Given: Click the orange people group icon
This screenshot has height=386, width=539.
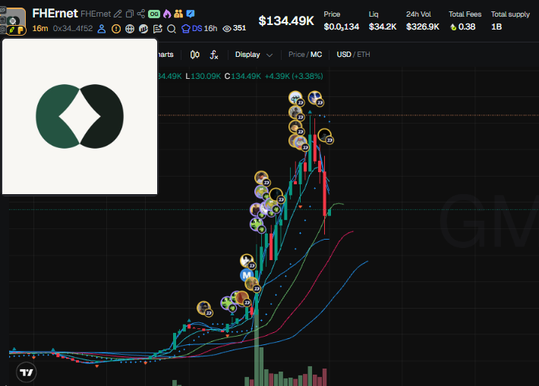Looking at the screenshot, I should 178,14.
